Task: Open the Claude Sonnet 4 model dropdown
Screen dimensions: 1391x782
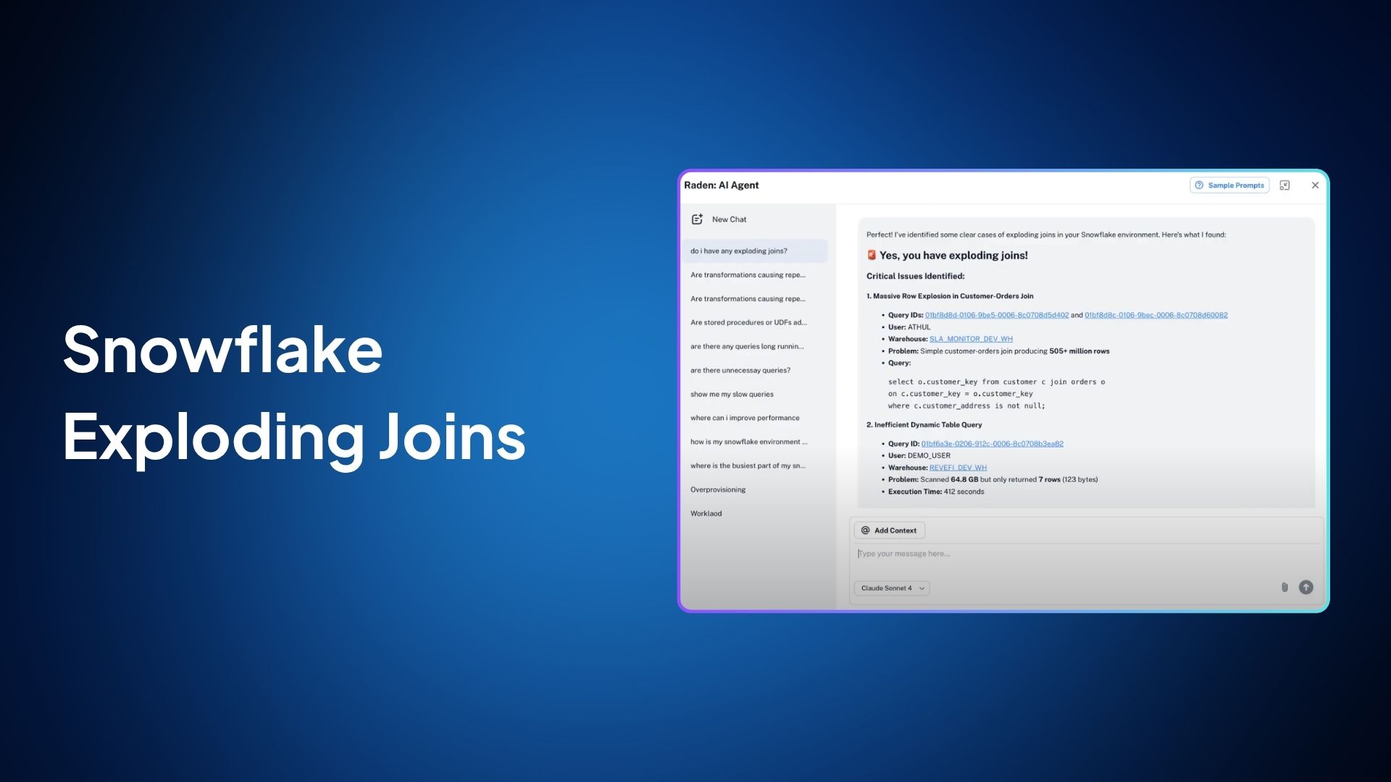Action: click(891, 588)
